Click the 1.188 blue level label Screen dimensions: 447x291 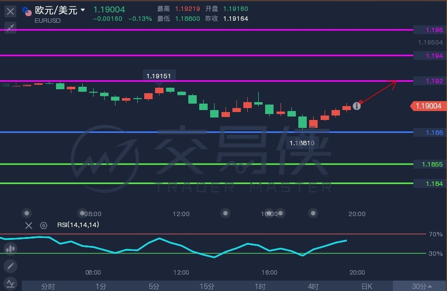click(431, 132)
